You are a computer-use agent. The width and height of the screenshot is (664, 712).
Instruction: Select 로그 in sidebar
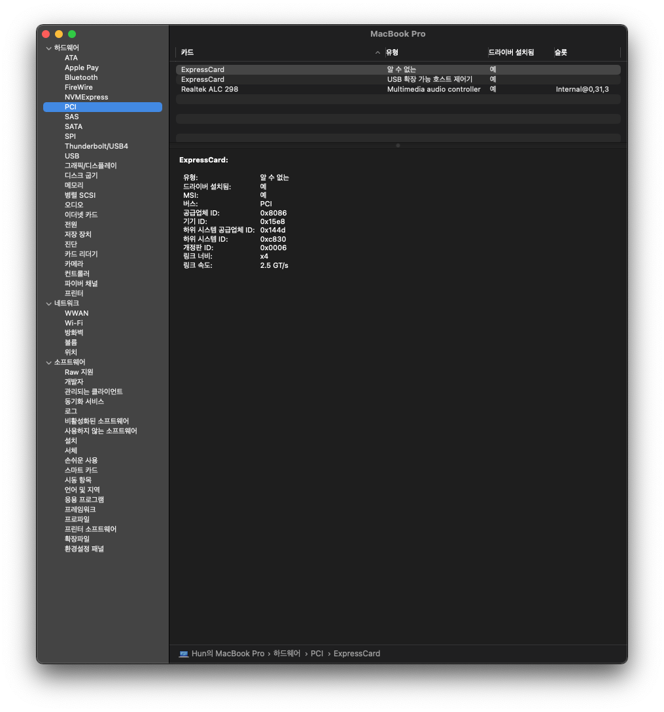click(x=71, y=411)
